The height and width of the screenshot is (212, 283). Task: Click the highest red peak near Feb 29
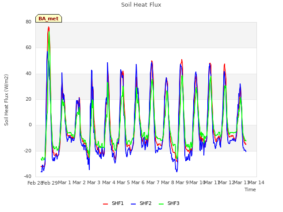coord(49,27)
